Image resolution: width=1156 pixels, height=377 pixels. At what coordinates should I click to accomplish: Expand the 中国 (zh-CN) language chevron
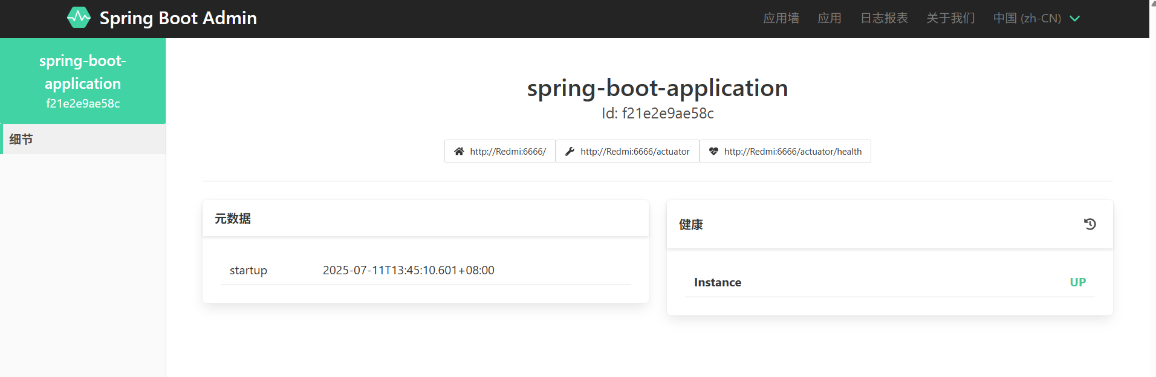(1074, 19)
